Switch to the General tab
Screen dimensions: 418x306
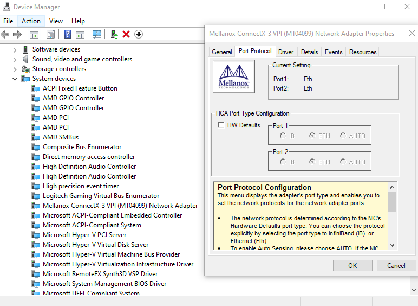pyautogui.click(x=222, y=52)
